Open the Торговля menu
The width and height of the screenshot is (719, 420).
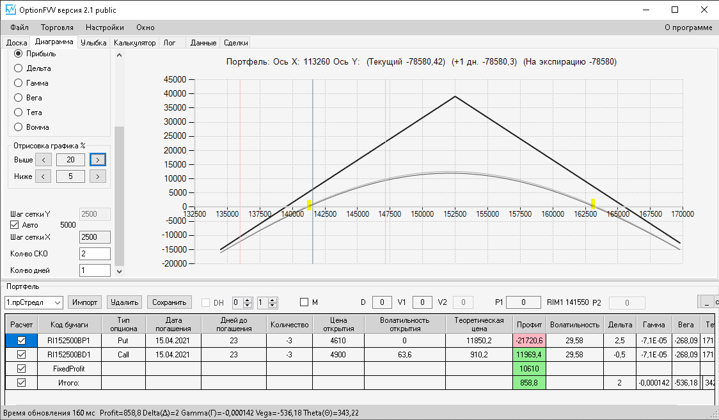click(57, 27)
